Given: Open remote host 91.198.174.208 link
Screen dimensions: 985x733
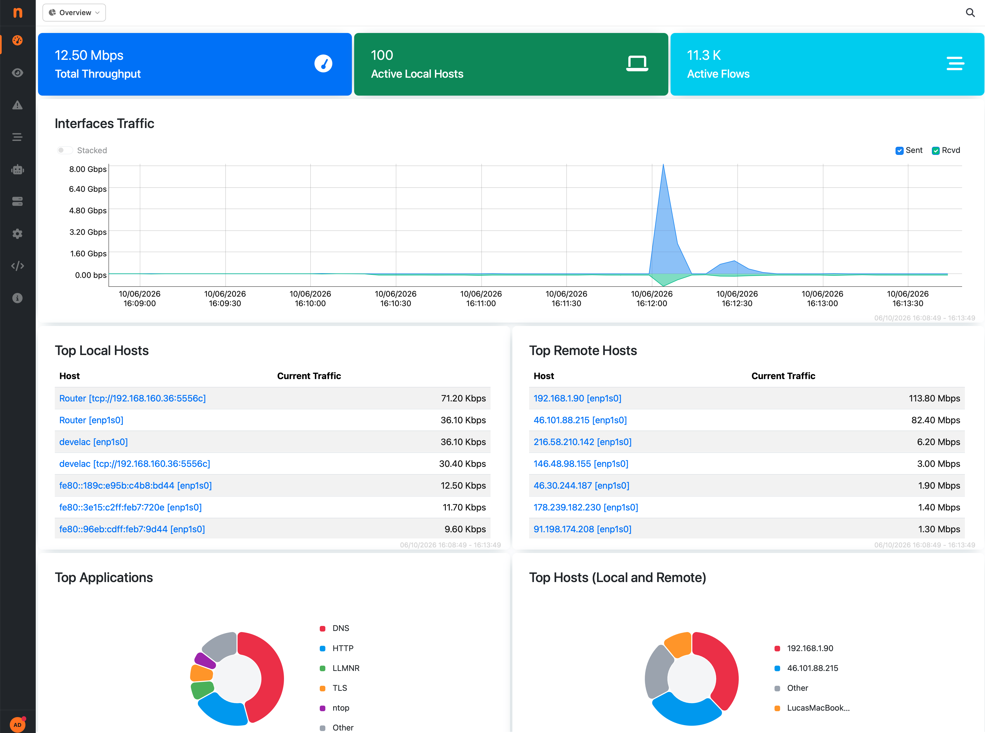Looking at the screenshot, I should tap(582, 529).
